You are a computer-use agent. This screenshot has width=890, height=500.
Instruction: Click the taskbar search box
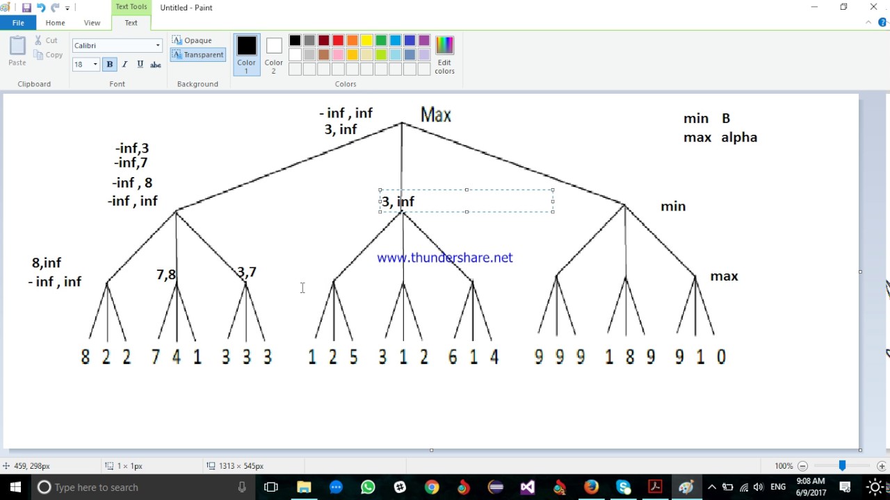click(144, 487)
